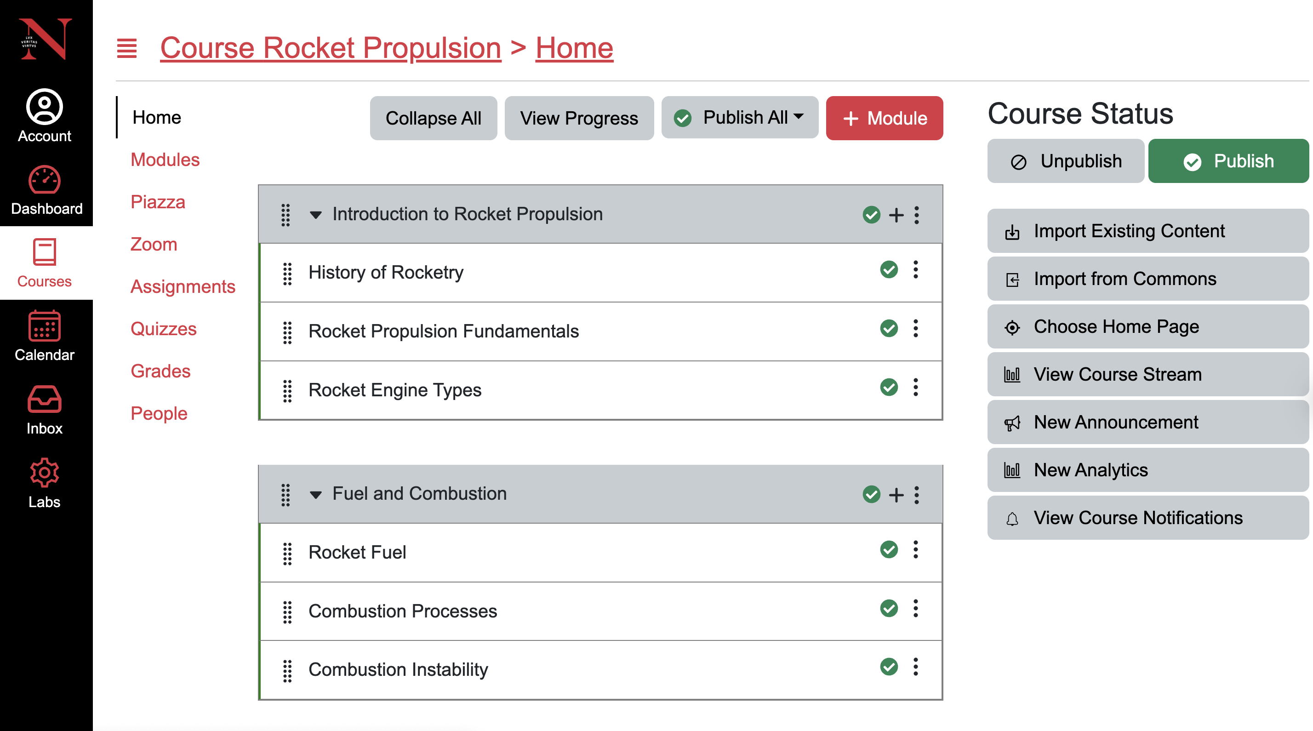
Task: Add an item to Fuel and Combustion module
Action: (x=896, y=495)
